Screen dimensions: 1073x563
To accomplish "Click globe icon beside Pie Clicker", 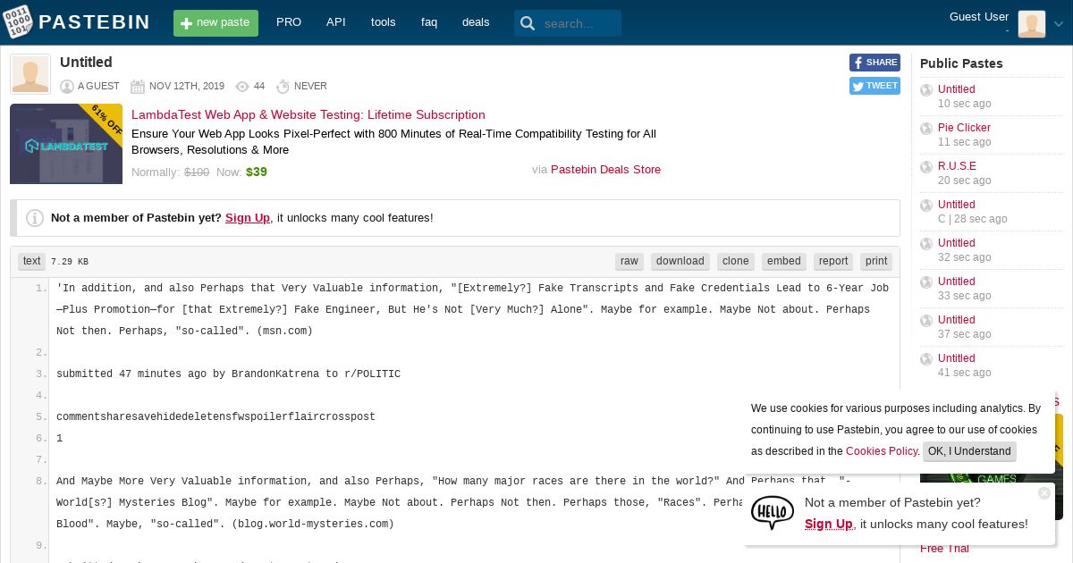I will tap(926, 129).
